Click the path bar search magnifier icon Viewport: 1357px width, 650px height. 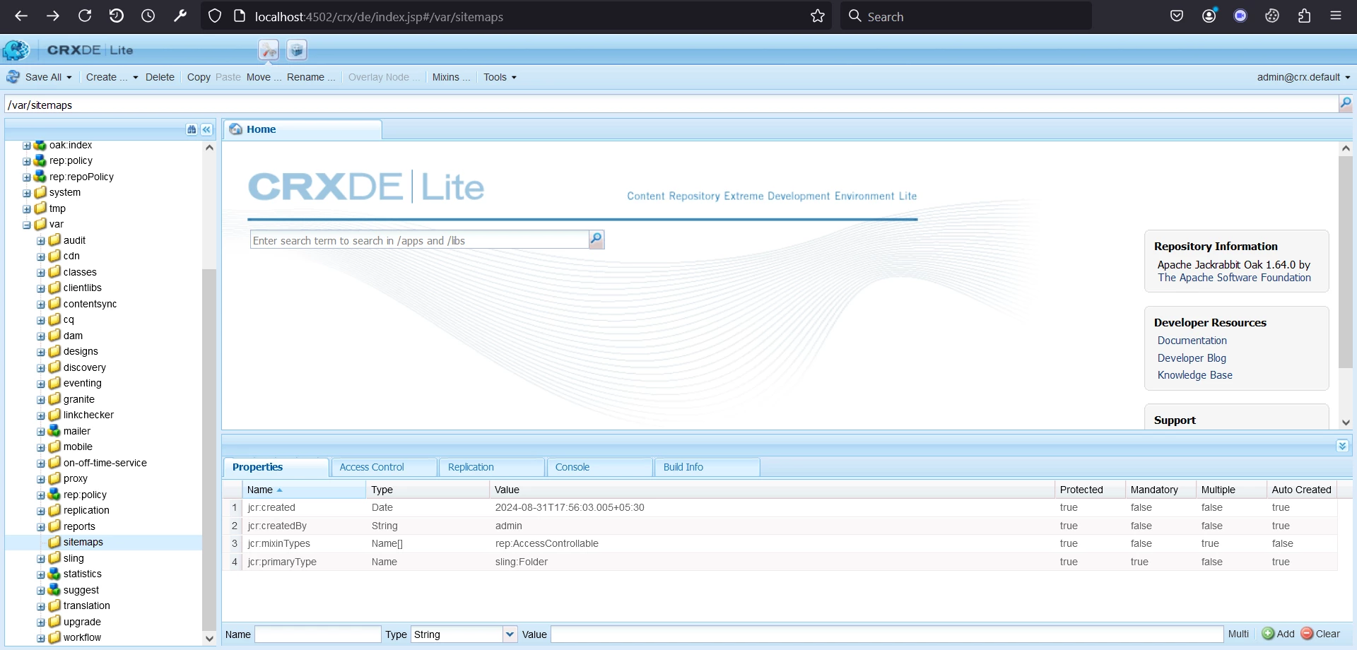pos(1346,104)
